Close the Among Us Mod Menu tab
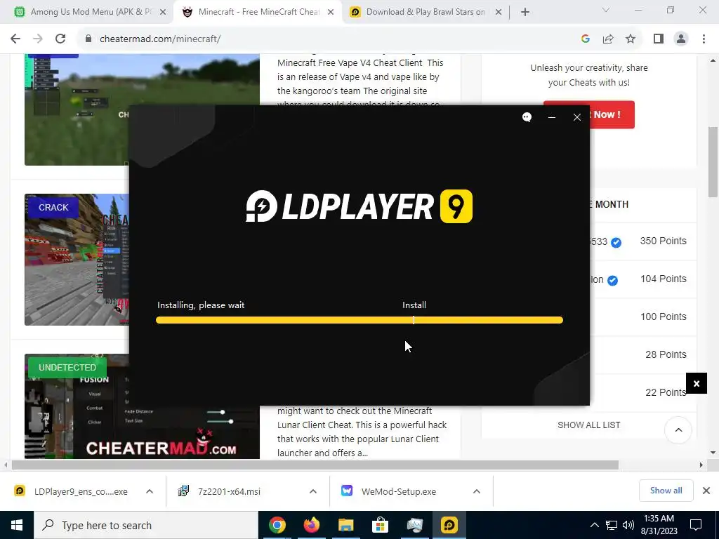719x539 pixels. point(163,13)
